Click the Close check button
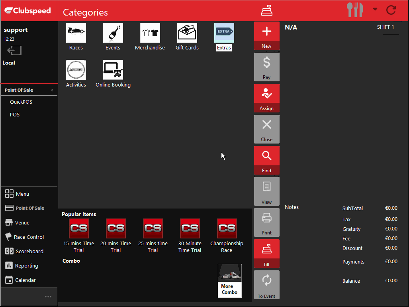 click(266, 129)
